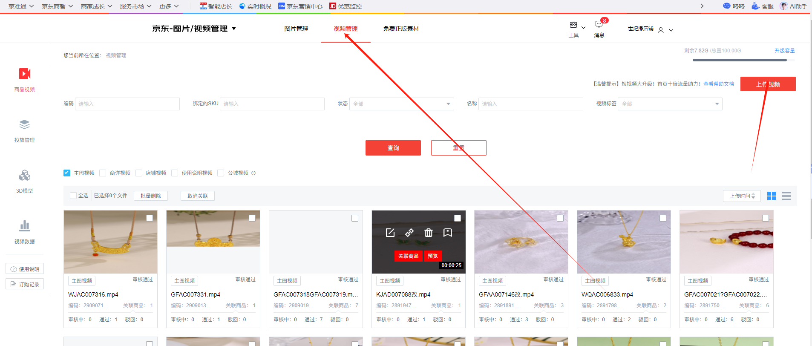
Task: Expand the 视频标签 dropdown
Action: click(x=670, y=104)
